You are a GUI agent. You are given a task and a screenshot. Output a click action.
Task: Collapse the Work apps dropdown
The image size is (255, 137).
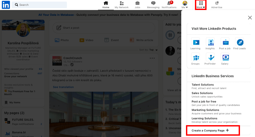201,5
